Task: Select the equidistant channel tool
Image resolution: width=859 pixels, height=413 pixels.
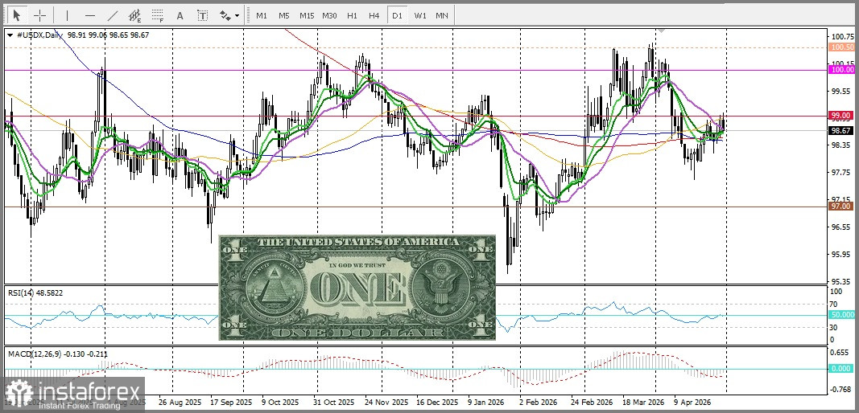Action: tap(134, 15)
